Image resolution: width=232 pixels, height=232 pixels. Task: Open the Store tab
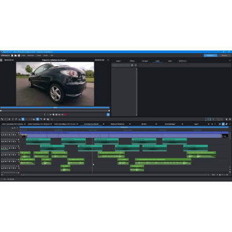pos(170,61)
